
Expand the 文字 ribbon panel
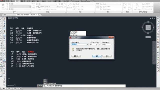click(x=15, y=12)
